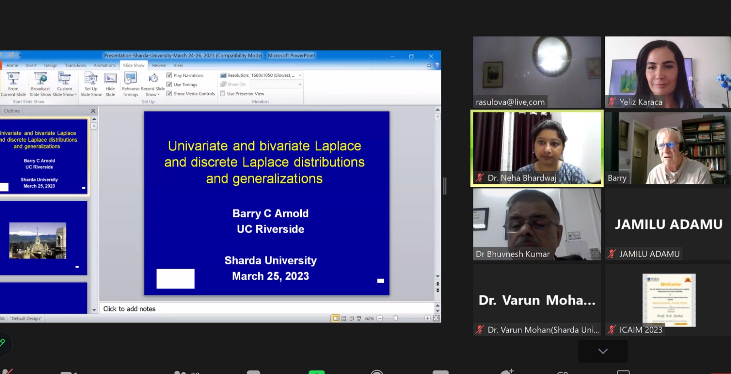The height and width of the screenshot is (374, 731).
Task: Click the zoom slider handle
Action: 396,318
